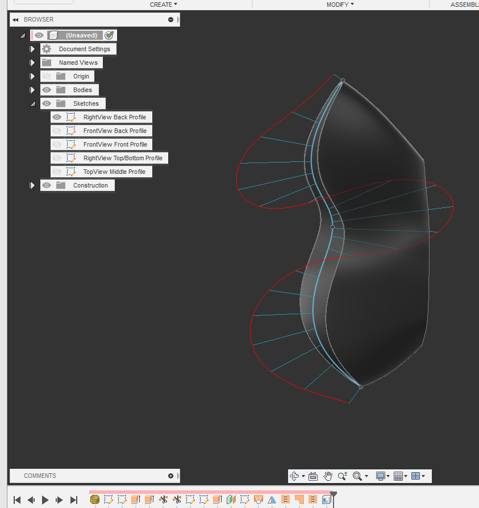
Task: Choose the Zoom magnifier with plus-minus
Action: [x=342, y=476]
